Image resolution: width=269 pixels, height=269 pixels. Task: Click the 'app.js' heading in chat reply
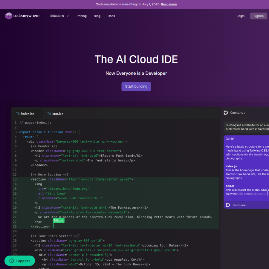pyautogui.click(x=230, y=186)
